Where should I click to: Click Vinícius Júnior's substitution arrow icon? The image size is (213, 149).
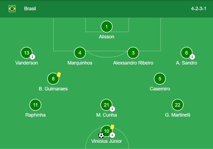pyautogui.click(x=112, y=135)
